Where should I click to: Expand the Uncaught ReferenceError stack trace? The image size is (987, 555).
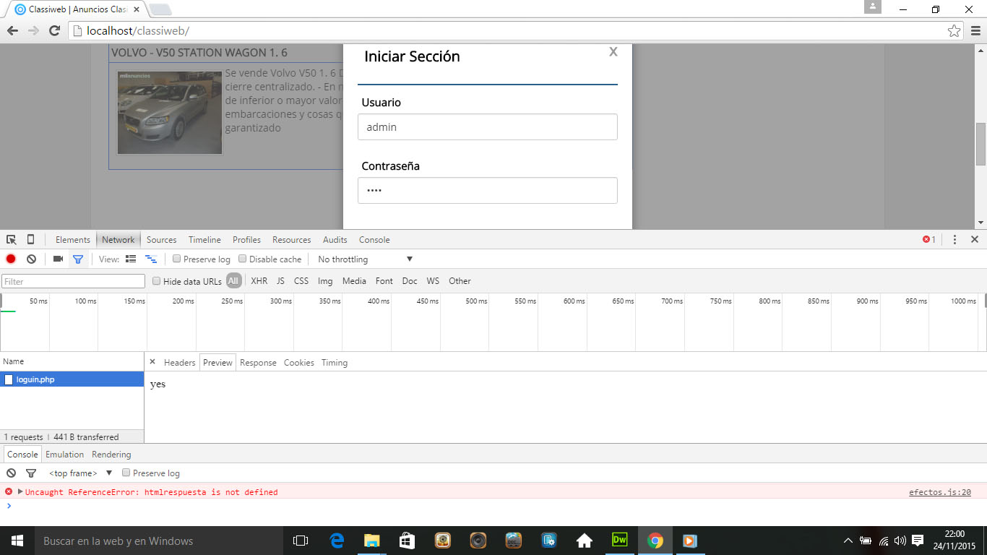21,492
